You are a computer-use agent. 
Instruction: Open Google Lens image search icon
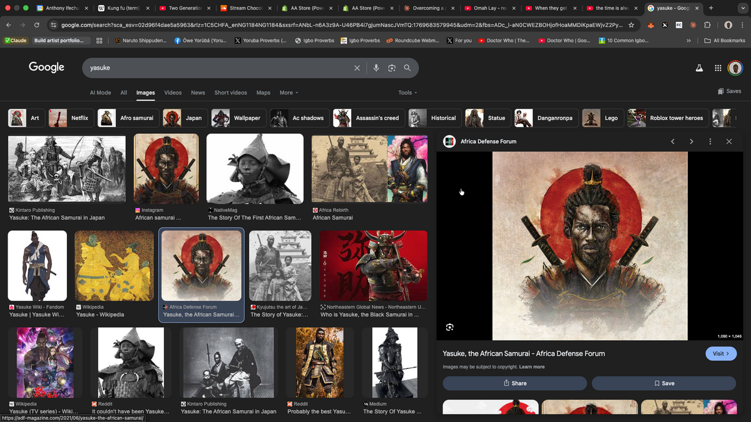(392, 68)
